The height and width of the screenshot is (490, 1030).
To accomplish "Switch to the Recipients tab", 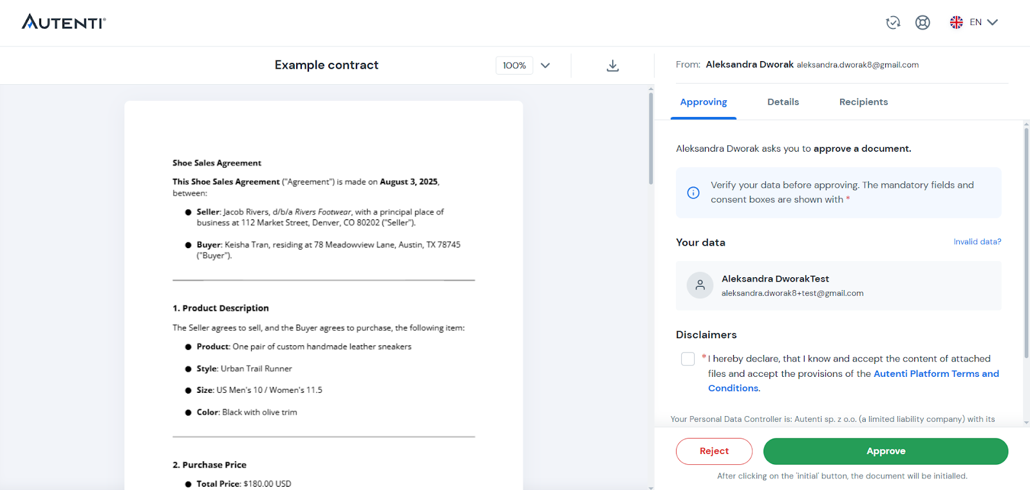I will [863, 102].
